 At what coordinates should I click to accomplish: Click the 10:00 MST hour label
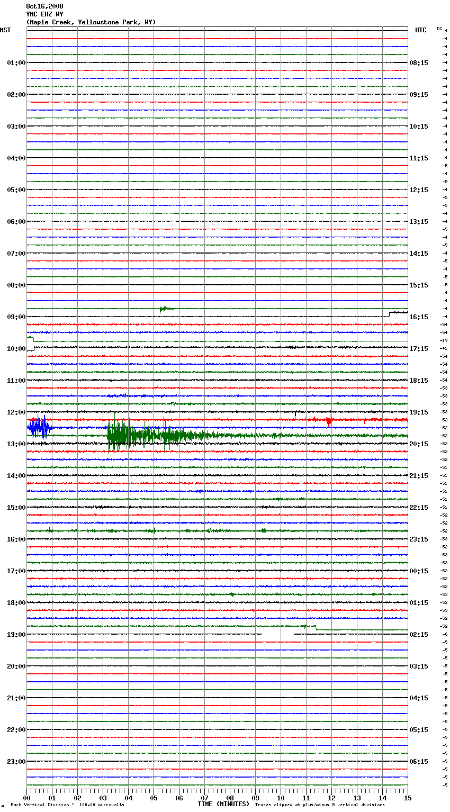click(16, 349)
